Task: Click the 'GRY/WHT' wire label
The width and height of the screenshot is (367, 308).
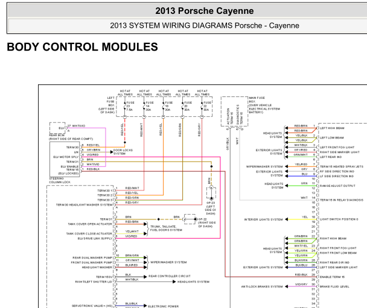Action: click(x=132, y=260)
